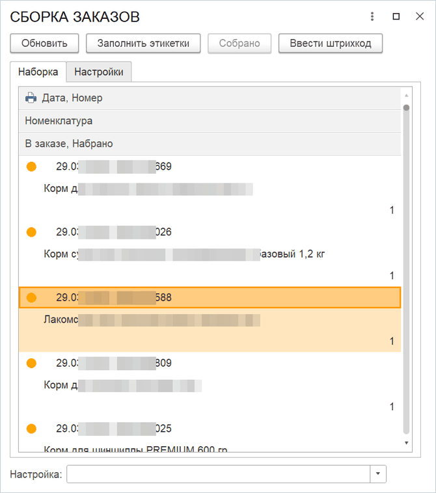The width and height of the screenshot is (436, 493).
Task: Click quantity 1 under order 809
Action: tap(392, 407)
